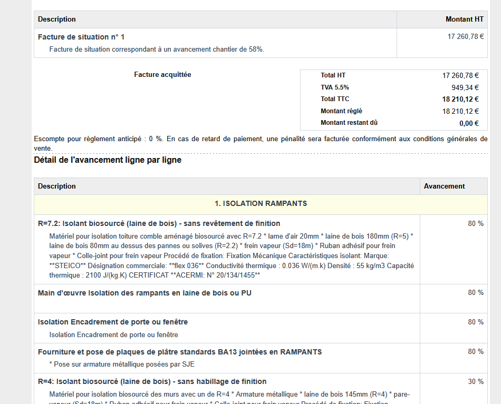Click the TVA 5.5% amount 949,34 €
This screenshot has height=404, width=501.
(x=465, y=87)
